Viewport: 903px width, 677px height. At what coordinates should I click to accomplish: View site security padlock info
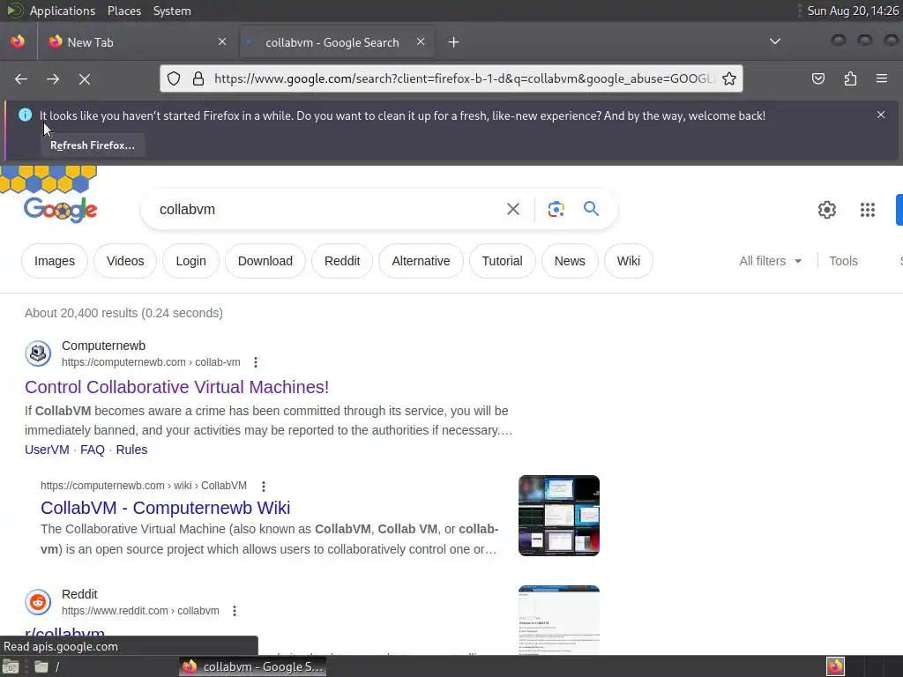coord(198,78)
